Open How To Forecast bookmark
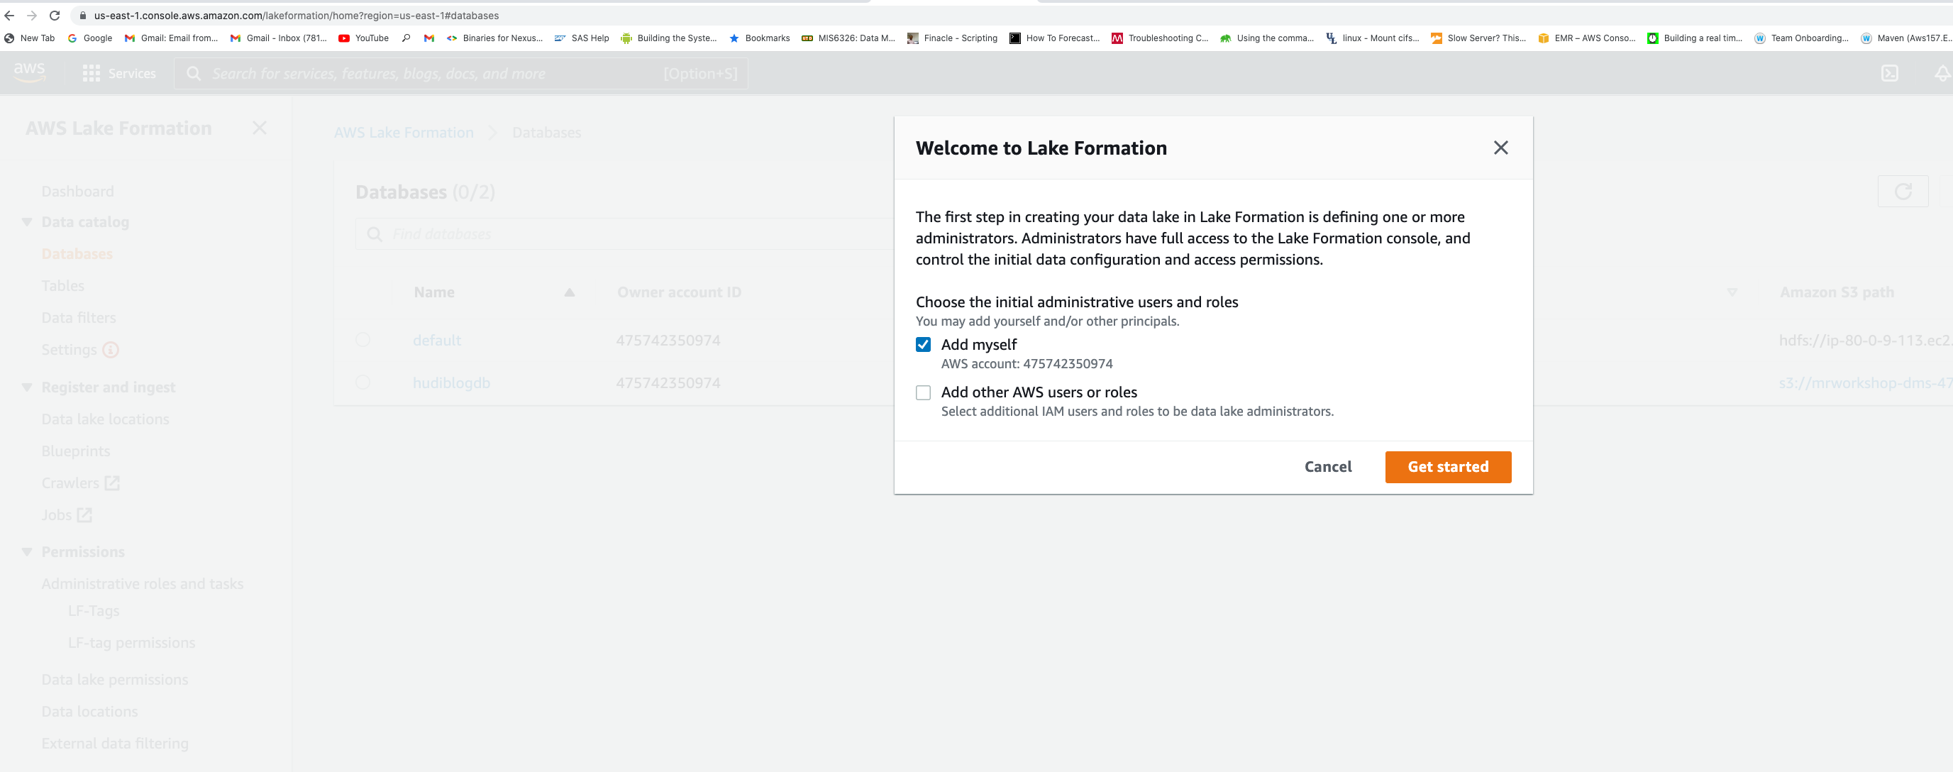The height and width of the screenshot is (772, 1953). point(1054,38)
